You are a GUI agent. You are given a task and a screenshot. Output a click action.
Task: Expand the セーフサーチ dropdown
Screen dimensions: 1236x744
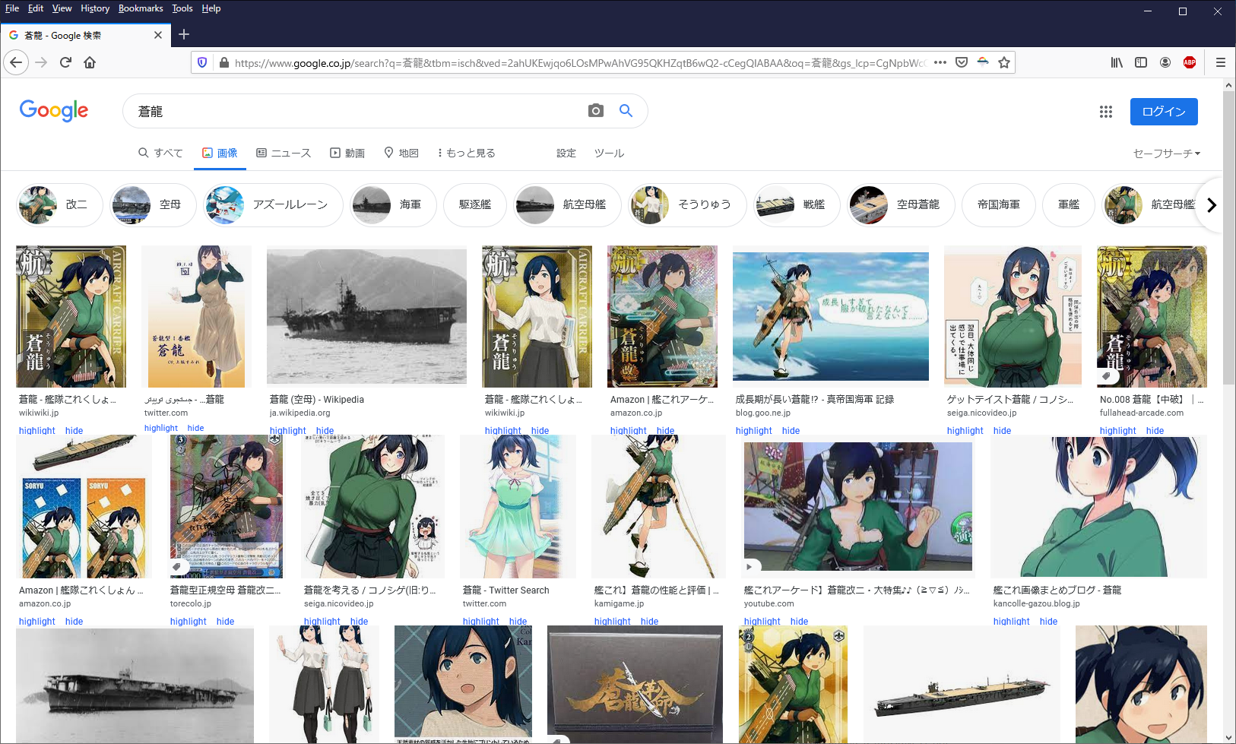[x=1167, y=154]
